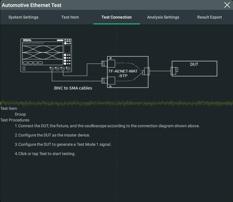Click the 'Test Item' heading above Droop

click(x=9, y=108)
